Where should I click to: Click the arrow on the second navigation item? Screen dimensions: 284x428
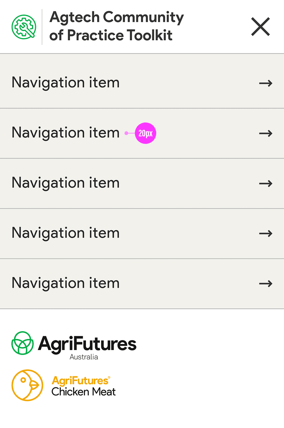(266, 134)
